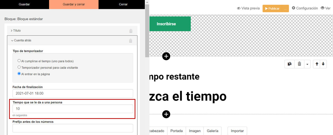Click the Fecha de finalización field
Screen dimensions: 333x135
[x=73, y=94]
